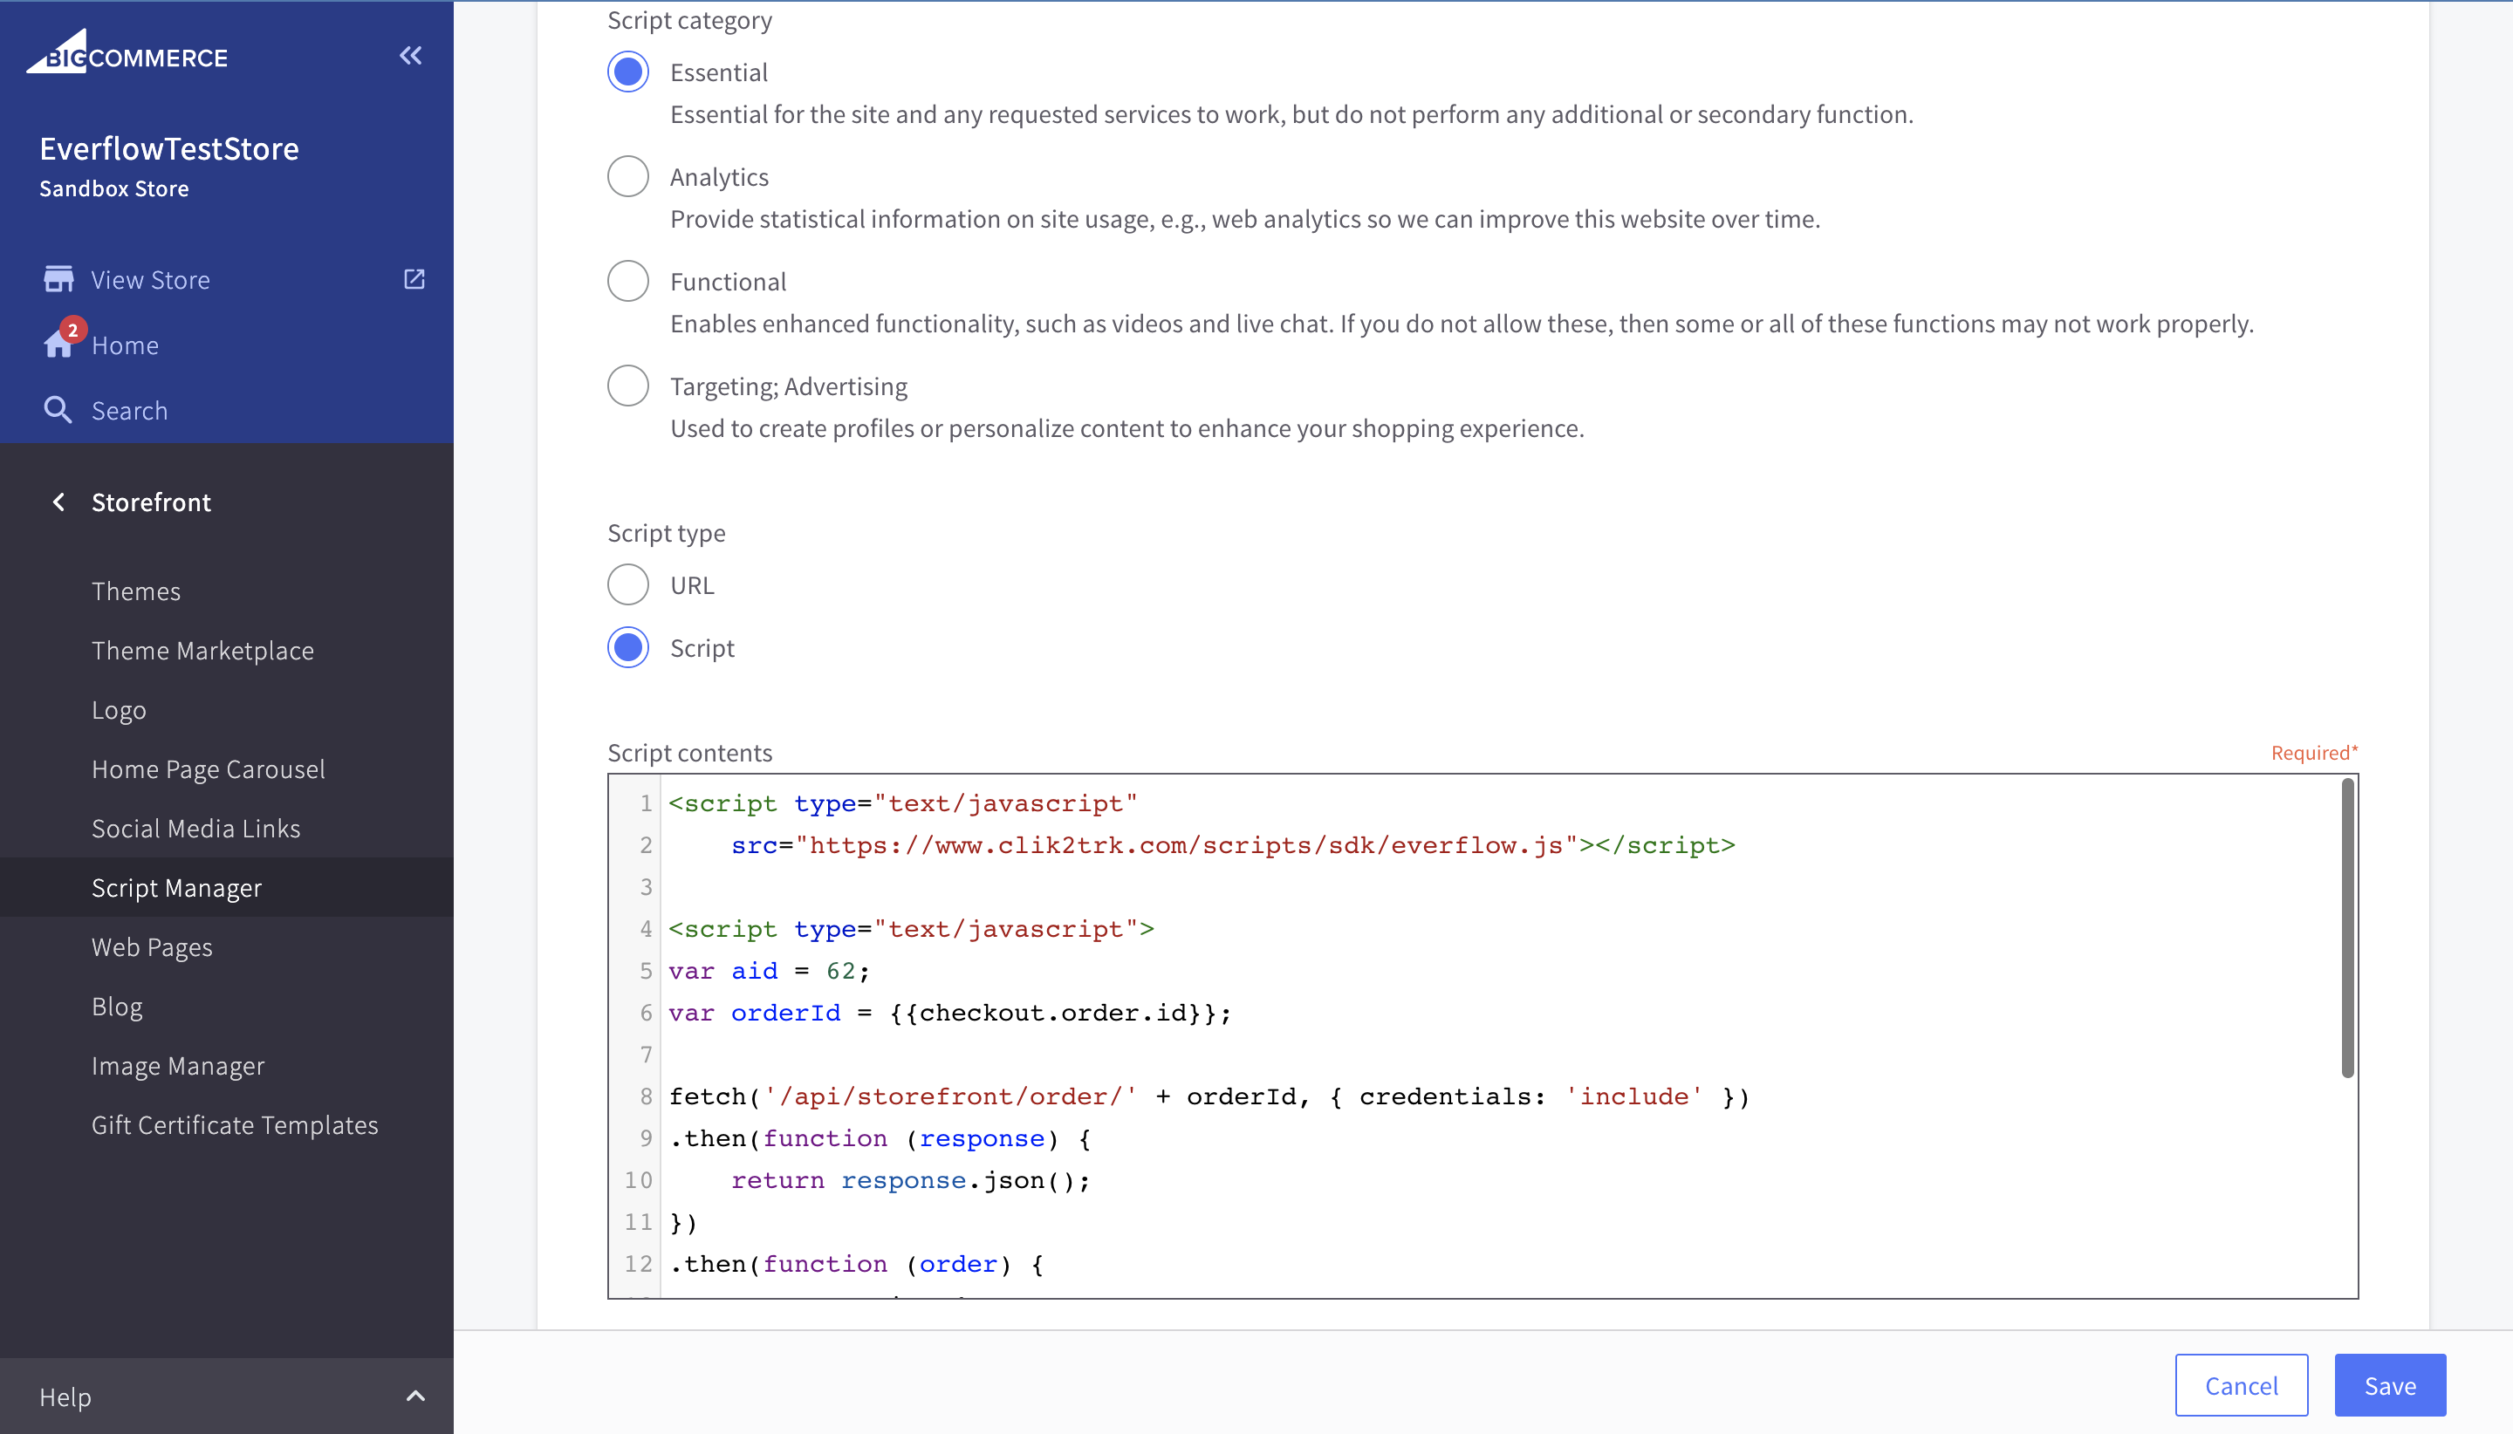Select the Targeting; Advertising category
Image resolution: width=2513 pixels, height=1434 pixels.
[x=627, y=386]
